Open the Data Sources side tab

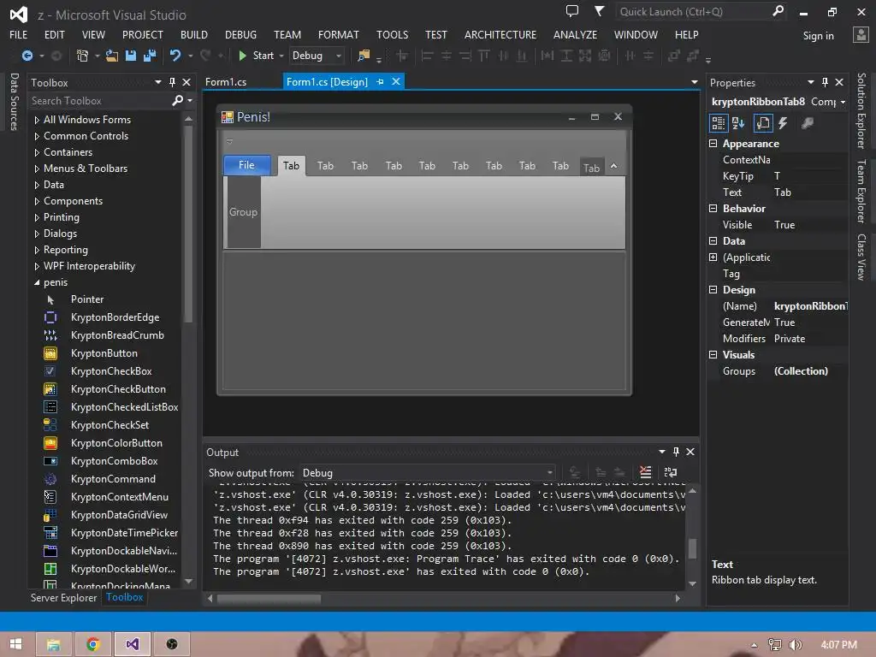(14, 102)
